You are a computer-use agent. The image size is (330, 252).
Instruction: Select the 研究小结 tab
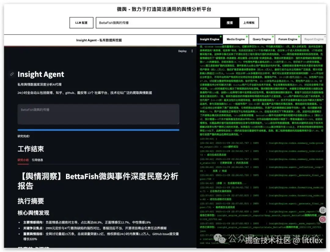[23, 160]
